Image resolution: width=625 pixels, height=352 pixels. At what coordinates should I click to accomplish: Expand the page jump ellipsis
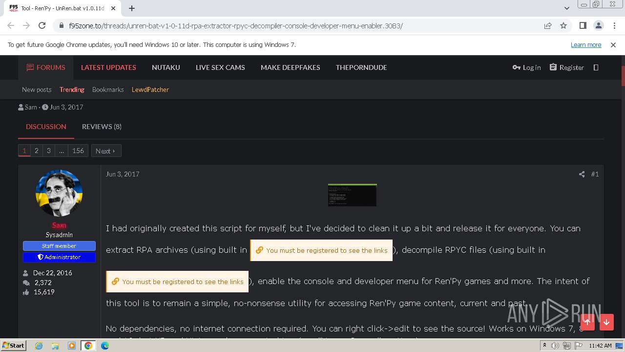point(62,151)
